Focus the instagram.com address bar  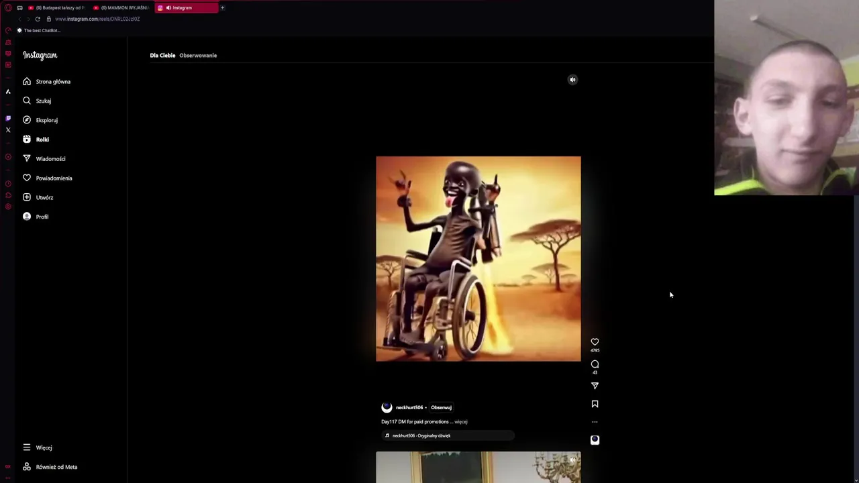coord(97,19)
